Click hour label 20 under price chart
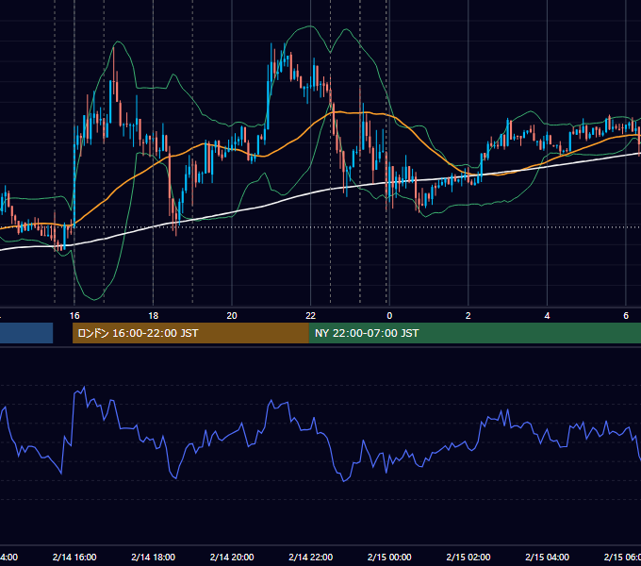 click(232, 316)
